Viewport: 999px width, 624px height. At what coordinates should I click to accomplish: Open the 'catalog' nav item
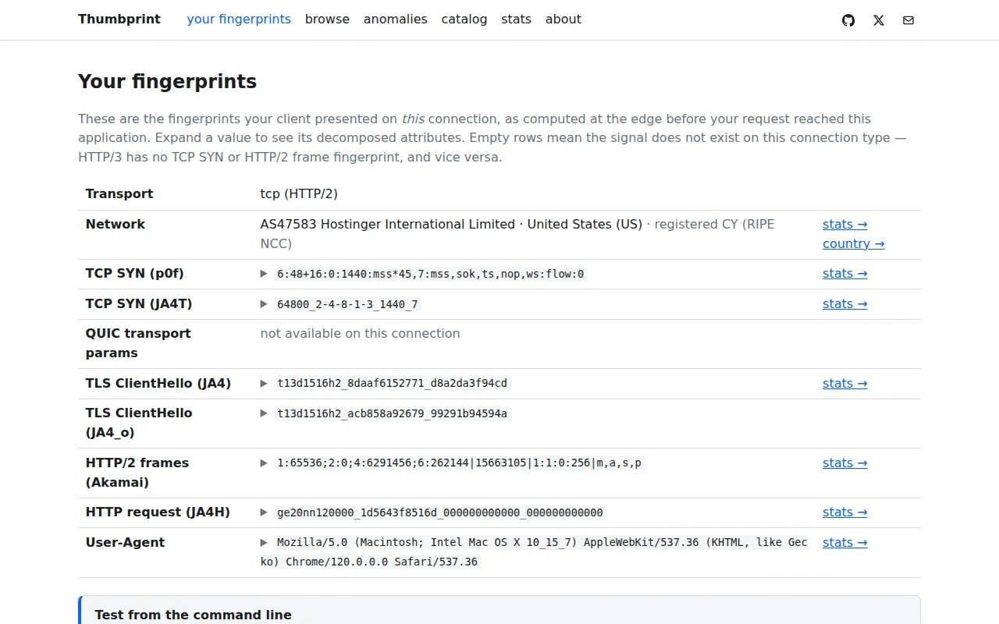[x=464, y=19]
